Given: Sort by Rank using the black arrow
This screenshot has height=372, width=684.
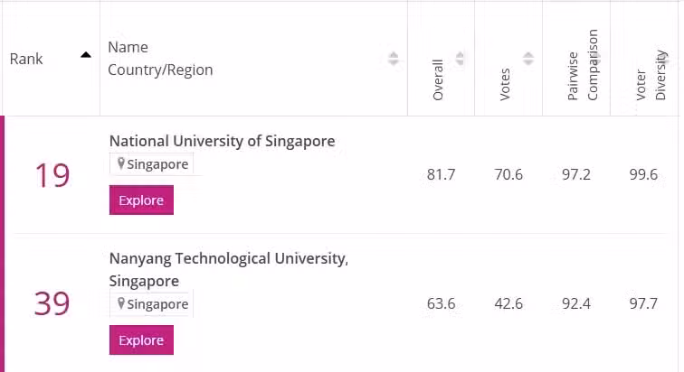Looking at the screenshot, I should pos(86,55).
